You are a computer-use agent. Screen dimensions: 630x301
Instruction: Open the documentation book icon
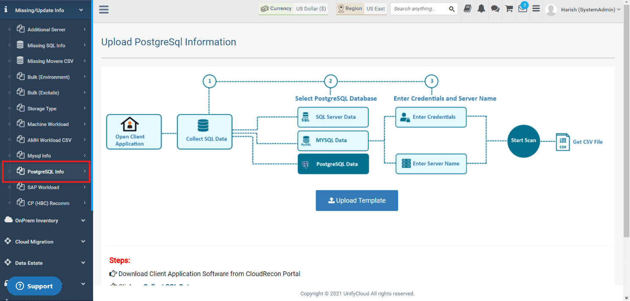468,8
